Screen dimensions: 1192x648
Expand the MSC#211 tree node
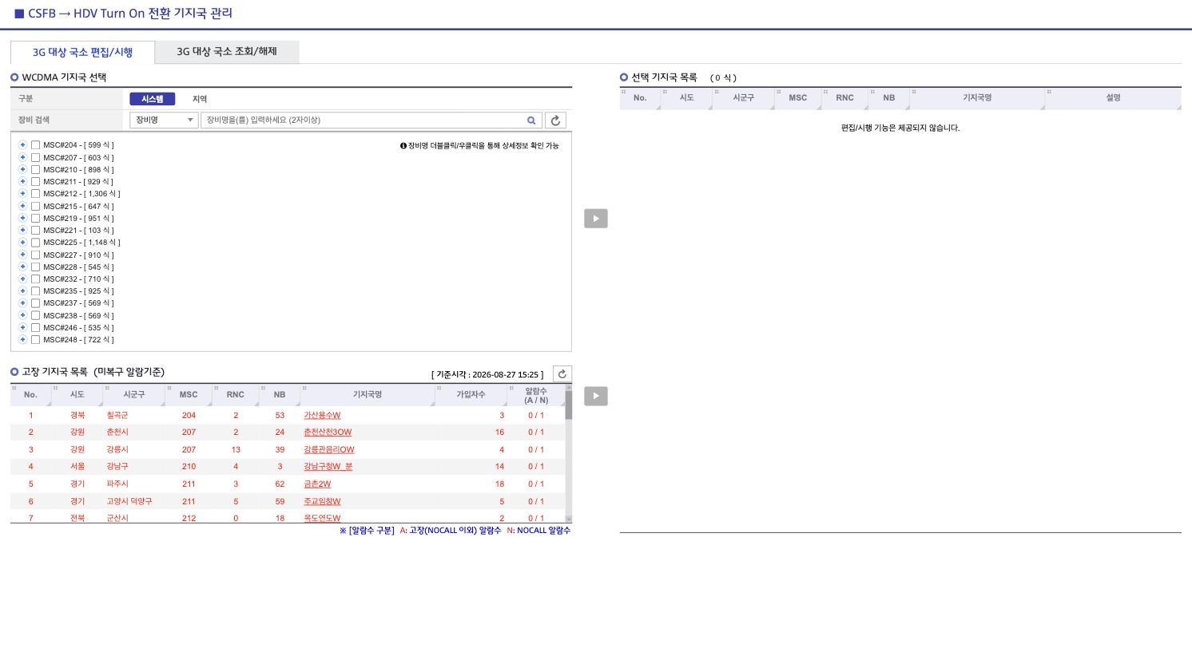(23, 181)
